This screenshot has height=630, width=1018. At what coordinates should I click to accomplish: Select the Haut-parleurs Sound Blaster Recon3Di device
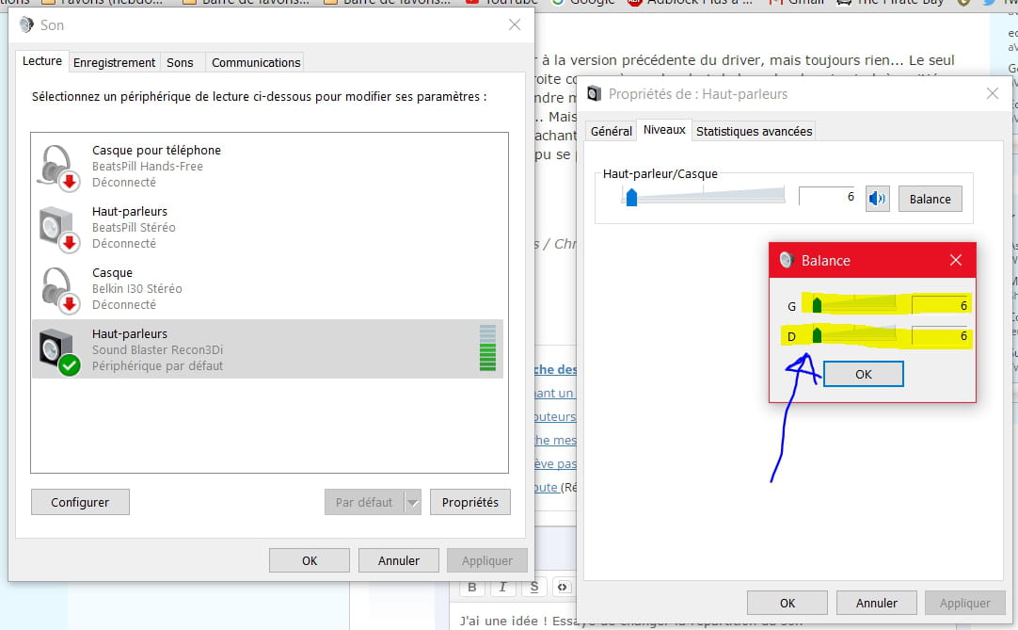pos(267,349)
